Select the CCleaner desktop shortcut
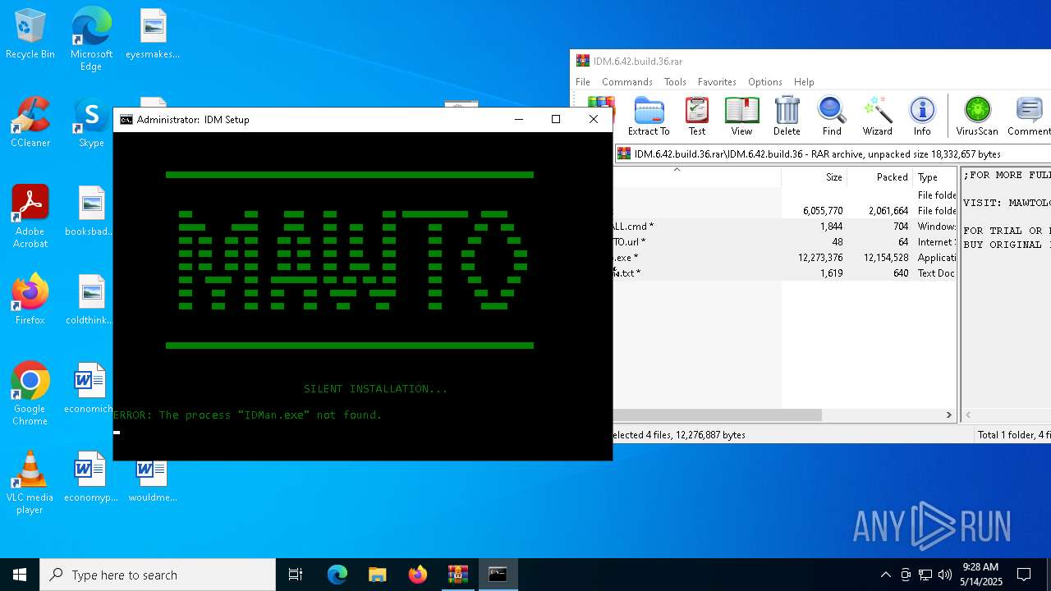Screen dimensions: 1051x591 [30, 123]
